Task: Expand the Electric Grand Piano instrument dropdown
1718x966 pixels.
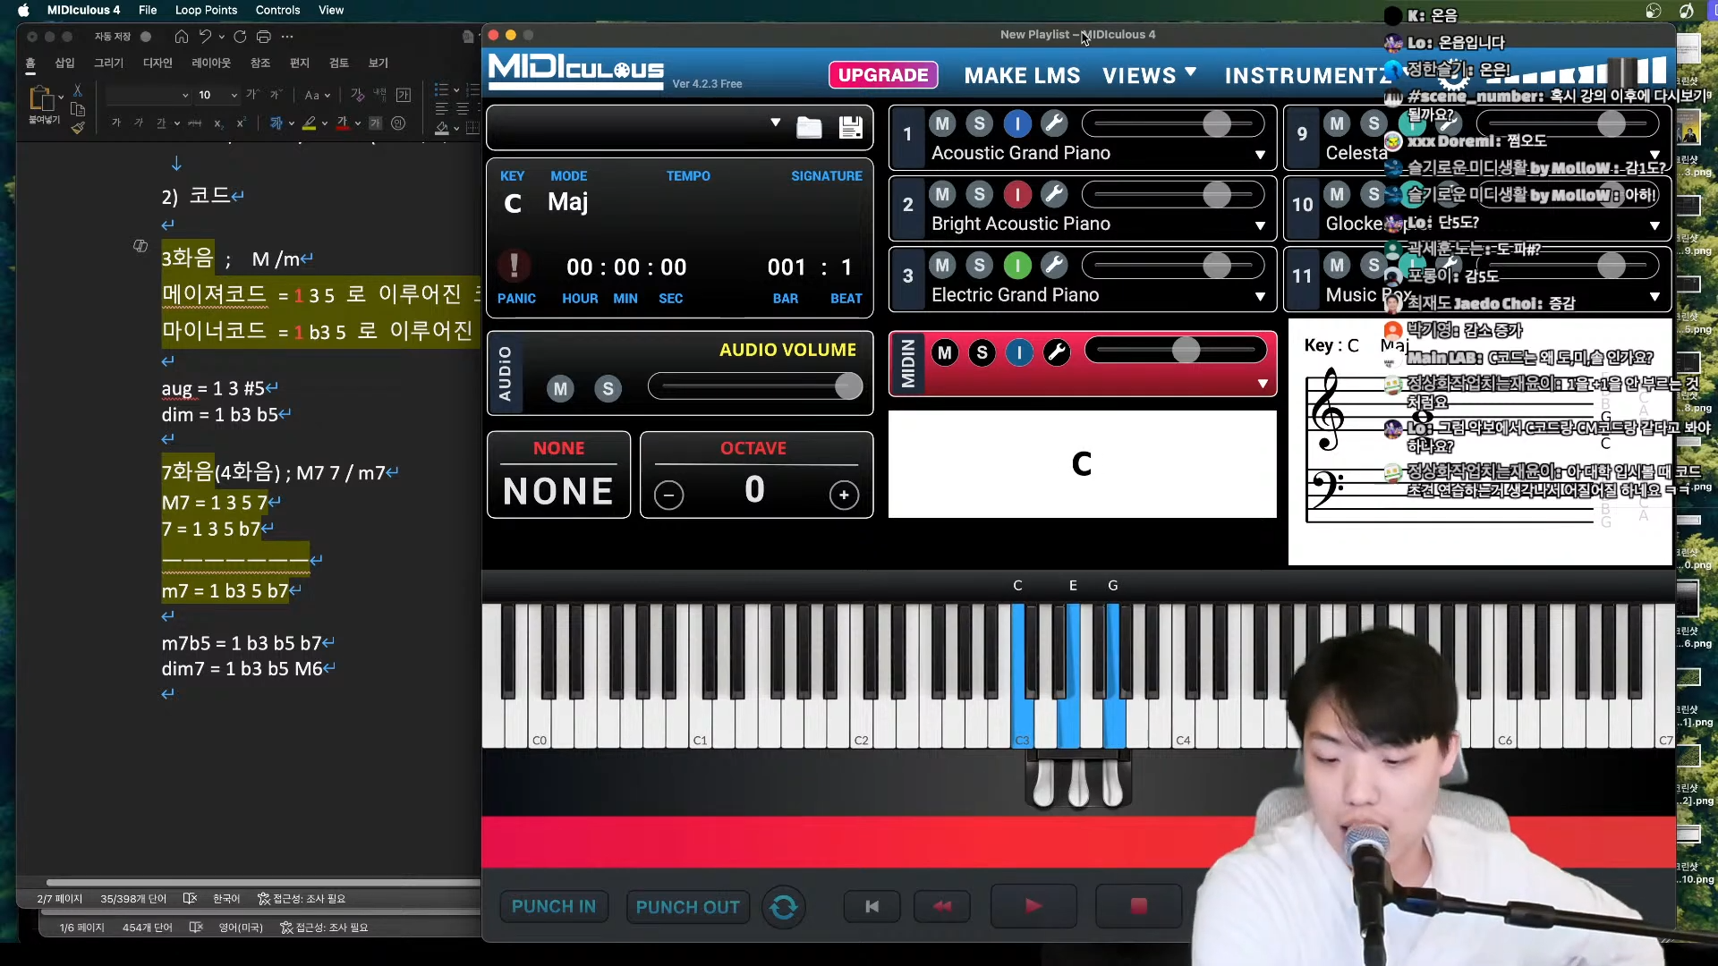Action: pyautogui.click(x=1260, y=296)
